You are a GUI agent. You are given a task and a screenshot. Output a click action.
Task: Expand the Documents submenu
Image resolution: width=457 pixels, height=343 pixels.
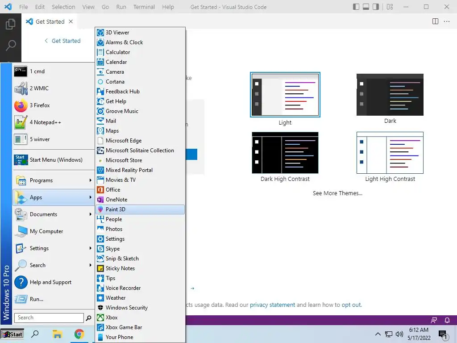coord(54,214)
